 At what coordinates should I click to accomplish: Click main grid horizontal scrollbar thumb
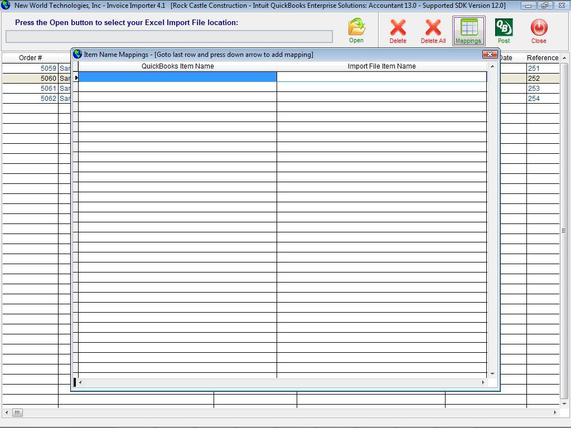[17, 412]
